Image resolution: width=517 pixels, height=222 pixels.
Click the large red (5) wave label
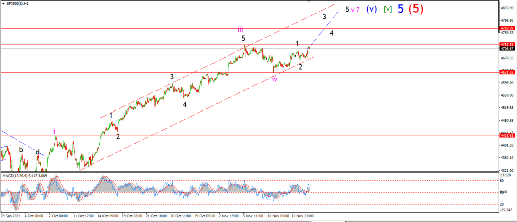(x=416, y=9)
